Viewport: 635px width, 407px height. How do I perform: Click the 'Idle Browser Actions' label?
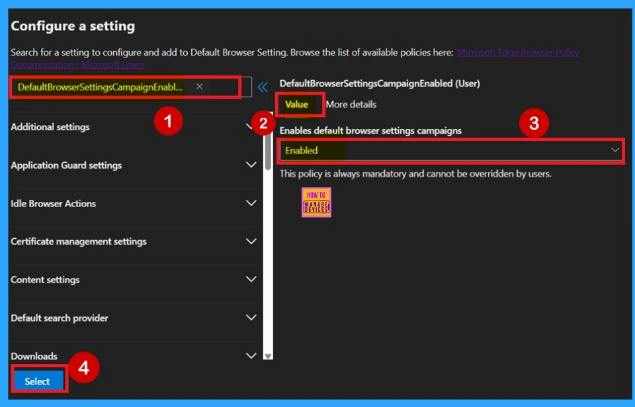click(54, 203)
